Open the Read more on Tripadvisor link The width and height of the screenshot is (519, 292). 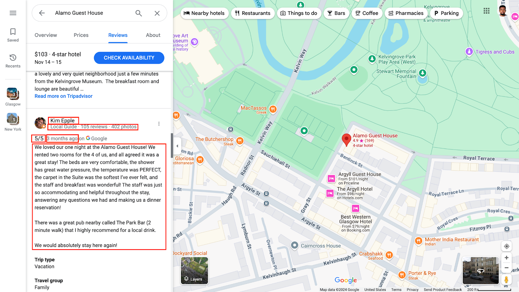click(64, 96)
